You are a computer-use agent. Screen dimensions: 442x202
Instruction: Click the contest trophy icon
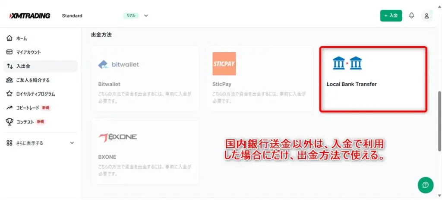[x=9, y=122]
